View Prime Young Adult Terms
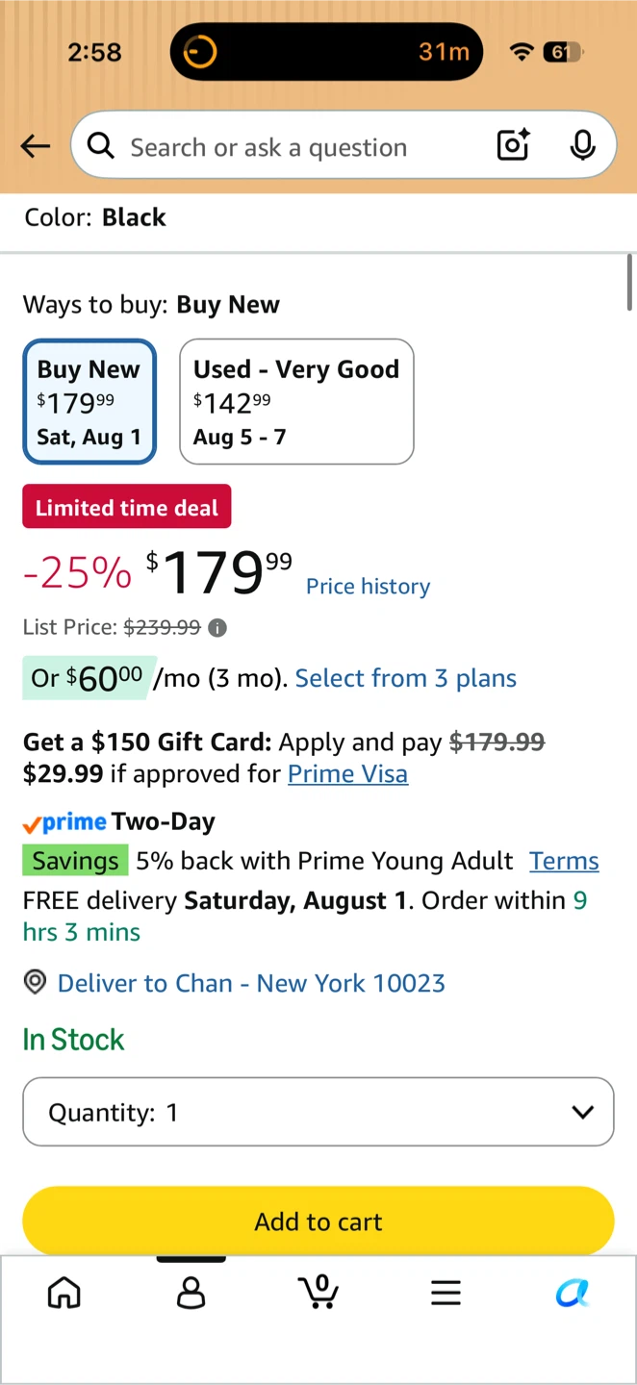This screenshot has height=1385, width=637. [x=564, y=861]
